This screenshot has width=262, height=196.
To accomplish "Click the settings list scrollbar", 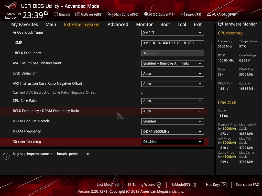I will click(x=212, y=62).
